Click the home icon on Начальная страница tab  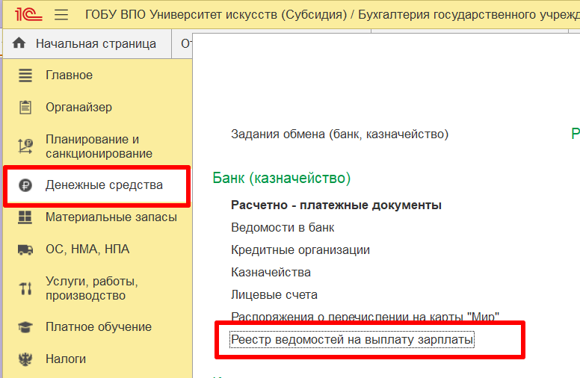[x=19, y=44]
